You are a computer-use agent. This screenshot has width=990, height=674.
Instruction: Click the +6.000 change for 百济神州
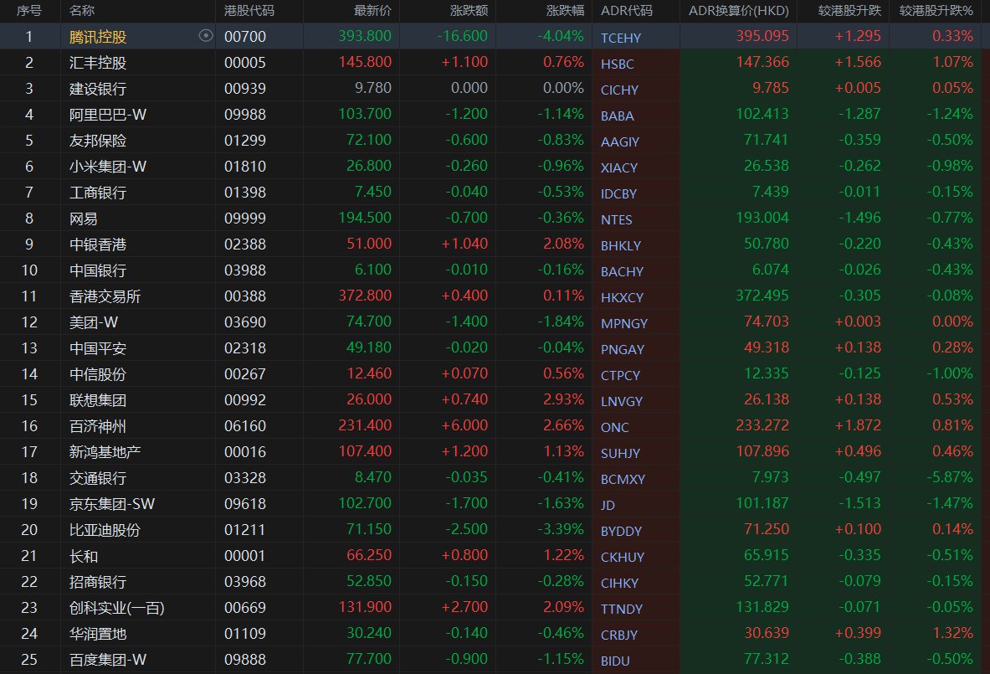(x=464, y=425)
